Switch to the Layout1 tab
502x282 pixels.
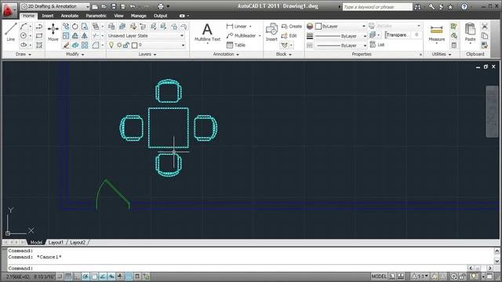pyautogui.click(x=56, y=242)
